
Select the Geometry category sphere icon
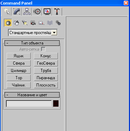[8, 23]
